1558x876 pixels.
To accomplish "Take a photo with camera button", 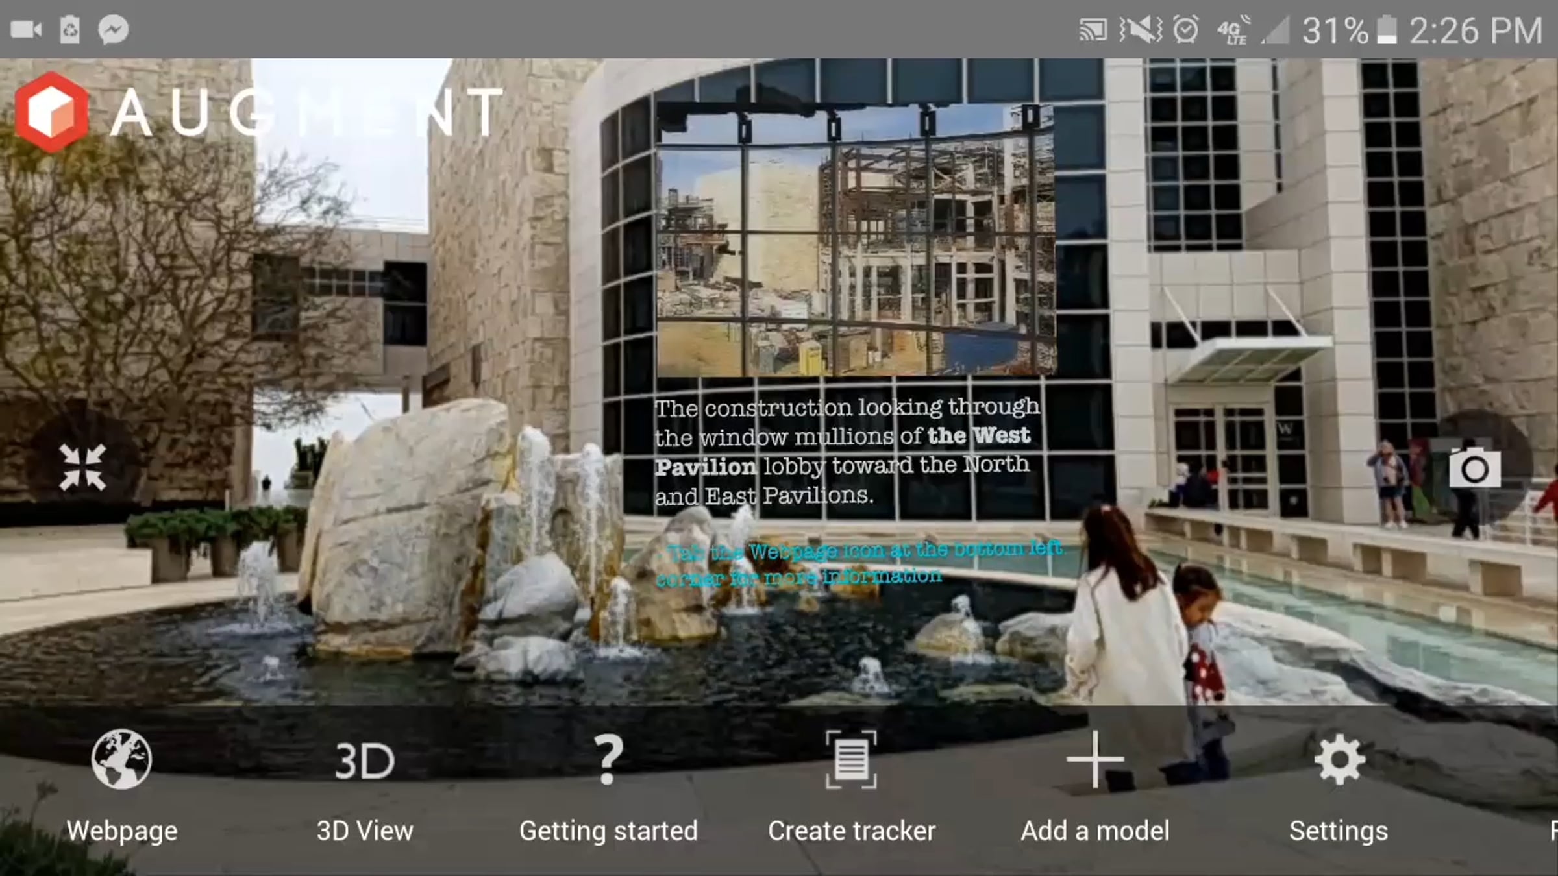I will pos(1474,468).
